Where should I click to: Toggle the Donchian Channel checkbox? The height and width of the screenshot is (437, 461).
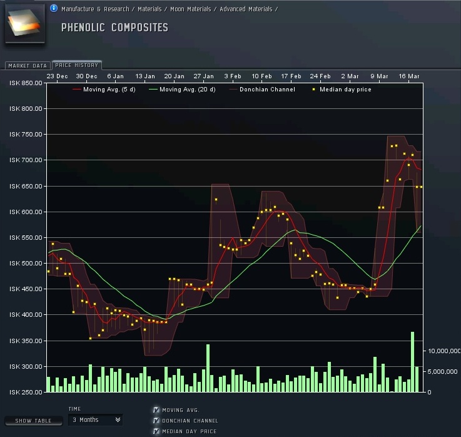(156, 421)
